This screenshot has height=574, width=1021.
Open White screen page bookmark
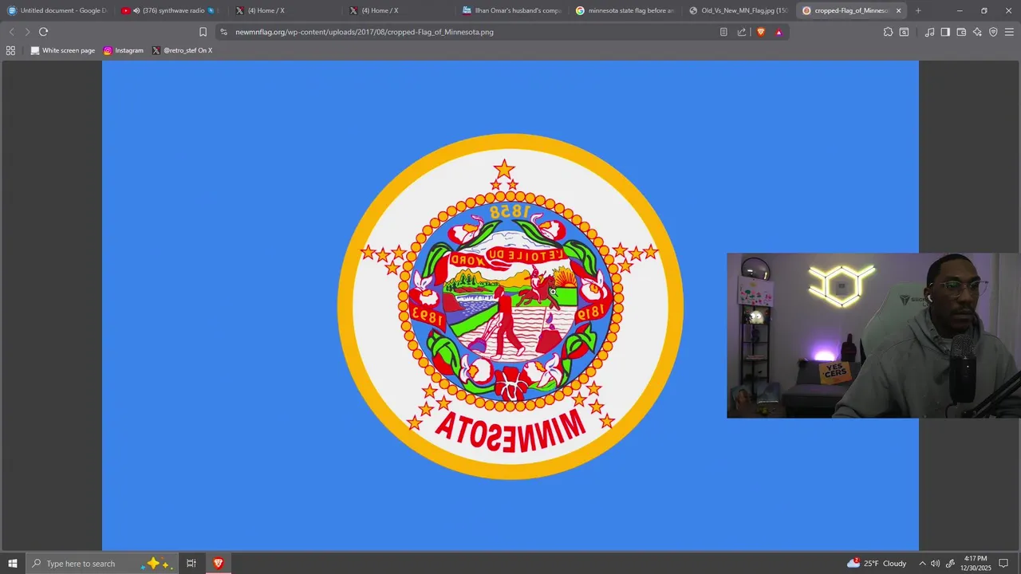(63, 50)
